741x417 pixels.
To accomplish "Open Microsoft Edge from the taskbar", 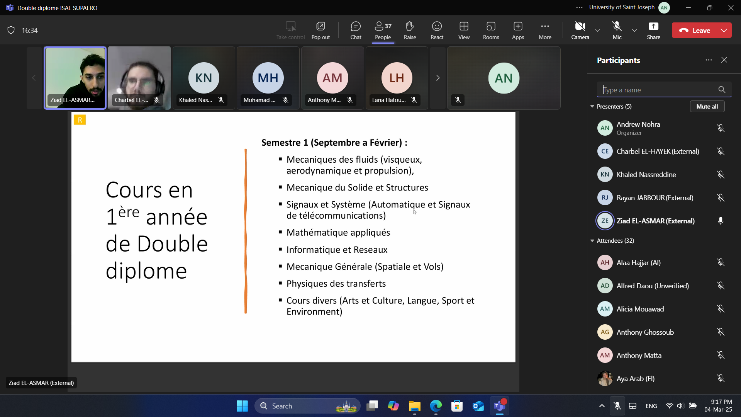I will click(x=436, y=406).
